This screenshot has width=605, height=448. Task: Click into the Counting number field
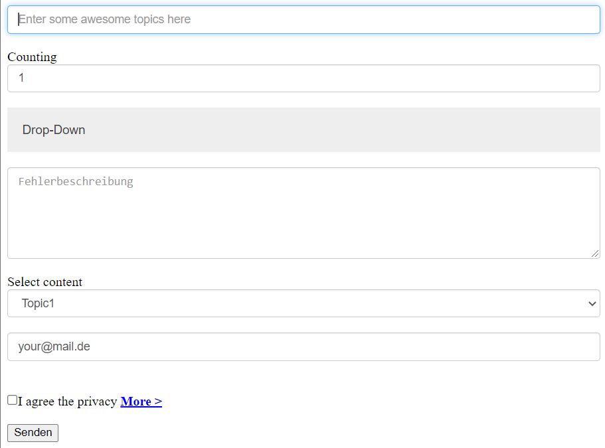303,78
